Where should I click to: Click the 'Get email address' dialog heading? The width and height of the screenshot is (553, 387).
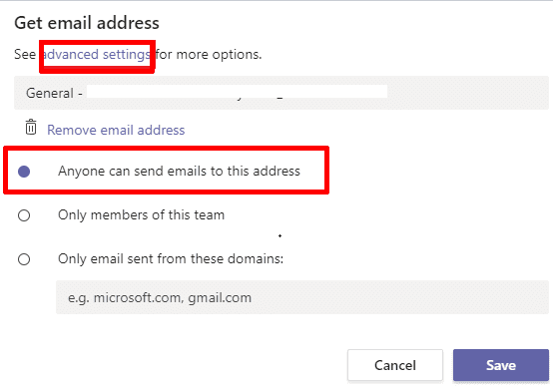(87, 23)
